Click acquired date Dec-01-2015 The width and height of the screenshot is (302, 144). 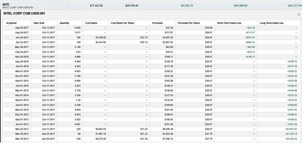[x=22, y=76]
